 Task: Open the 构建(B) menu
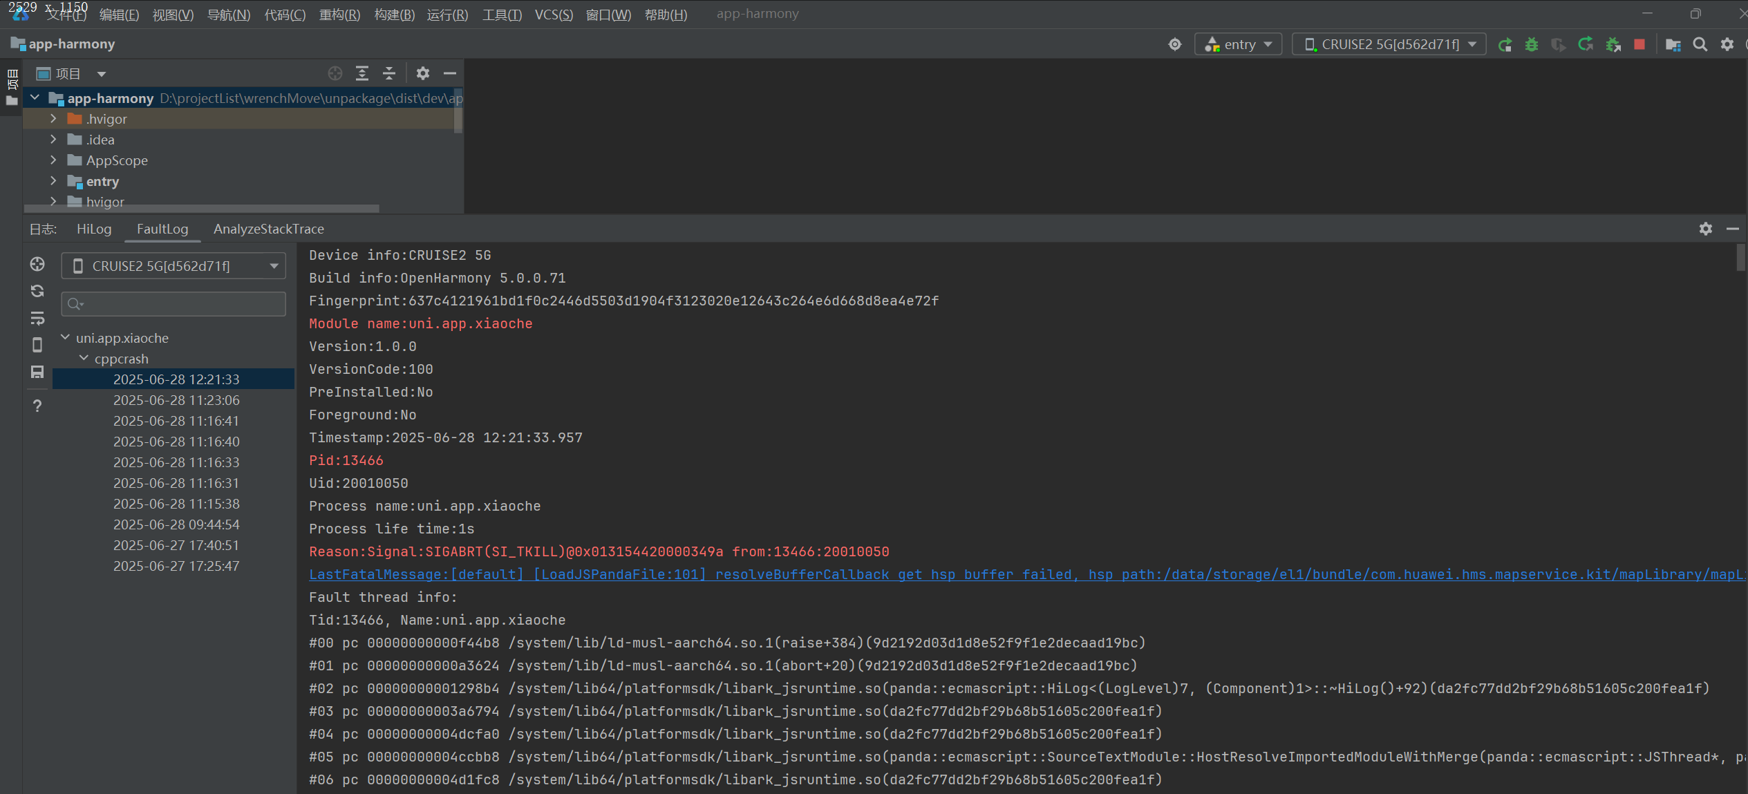pyautogui.click(x=394, y=15)
